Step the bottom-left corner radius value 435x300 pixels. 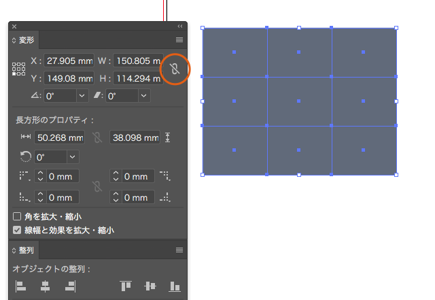(x=40, y=197)
